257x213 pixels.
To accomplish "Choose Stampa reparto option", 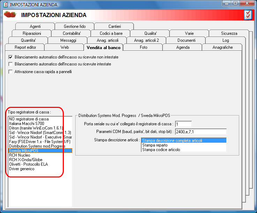I will pos(184,145).
